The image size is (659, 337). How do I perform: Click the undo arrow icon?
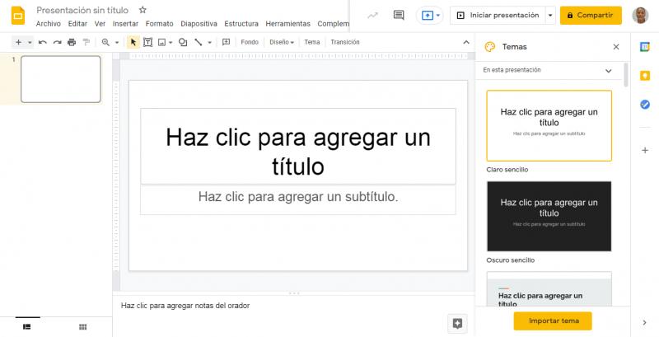click(x=43, y=42)
